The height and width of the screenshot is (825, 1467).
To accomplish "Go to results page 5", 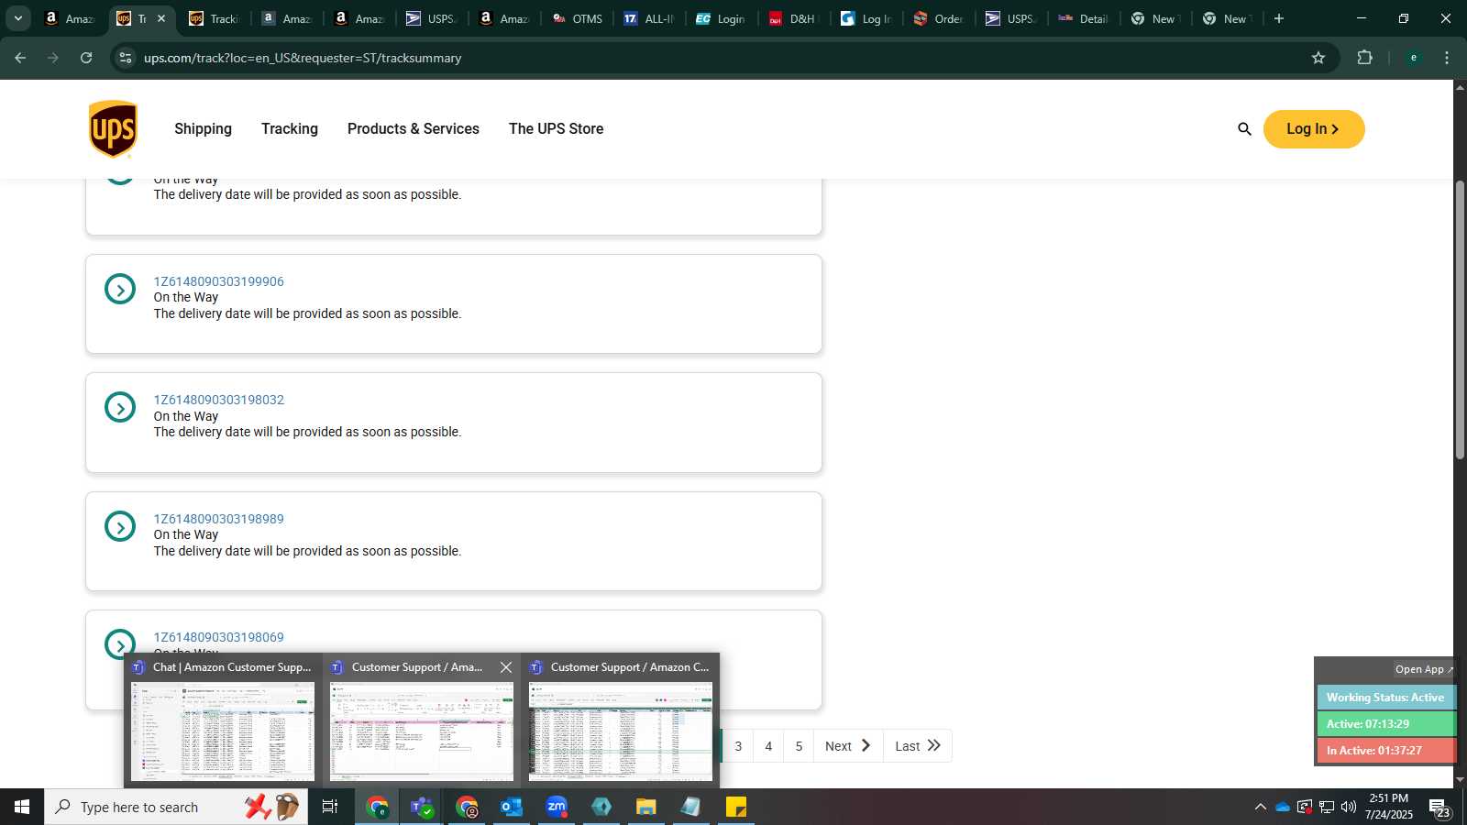I will pos(799,746).
